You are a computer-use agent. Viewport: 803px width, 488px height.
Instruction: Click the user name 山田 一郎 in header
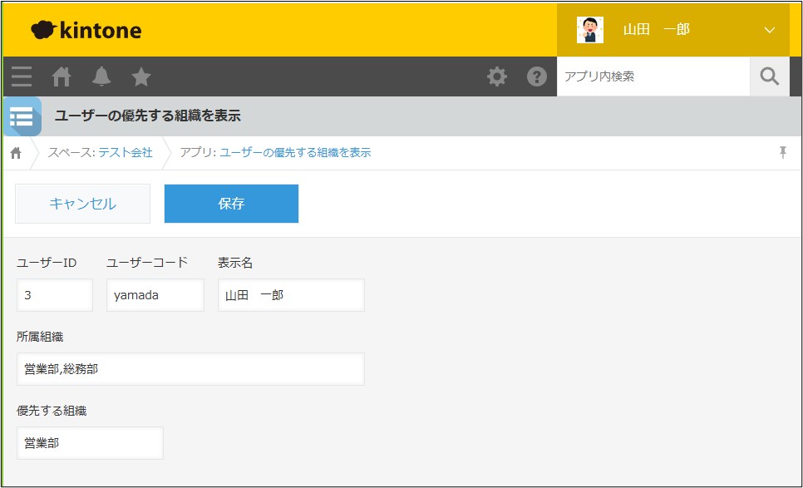656,30
